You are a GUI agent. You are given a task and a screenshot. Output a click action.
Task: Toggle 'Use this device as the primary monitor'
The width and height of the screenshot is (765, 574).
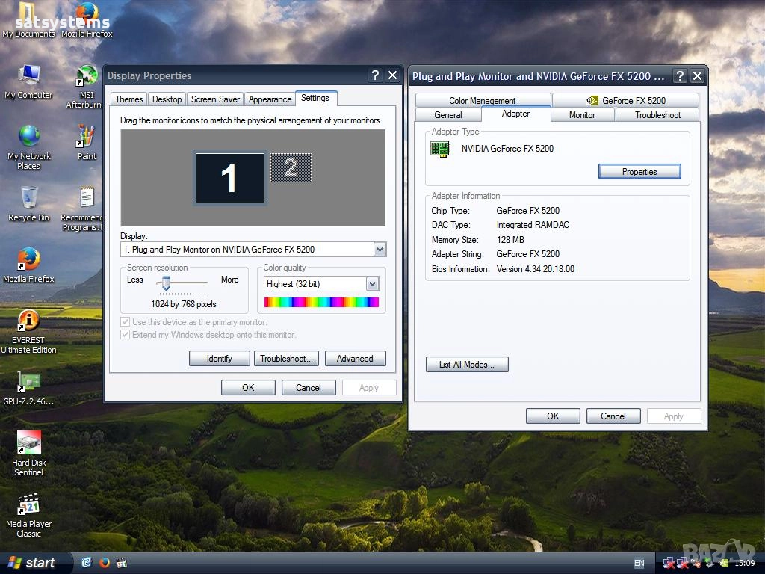point(126,322)
